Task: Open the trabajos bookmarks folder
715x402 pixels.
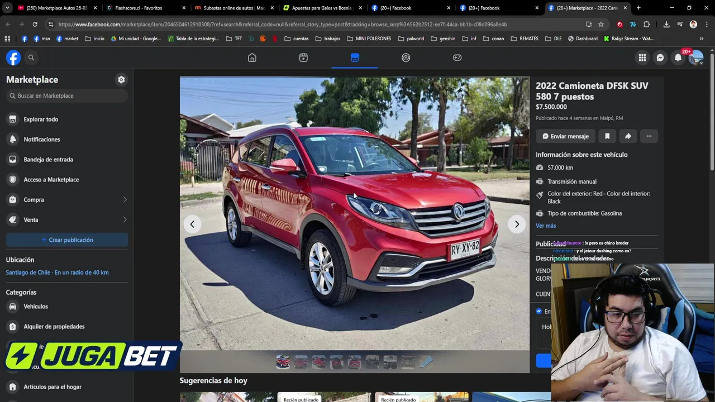Action: point(328,39)
